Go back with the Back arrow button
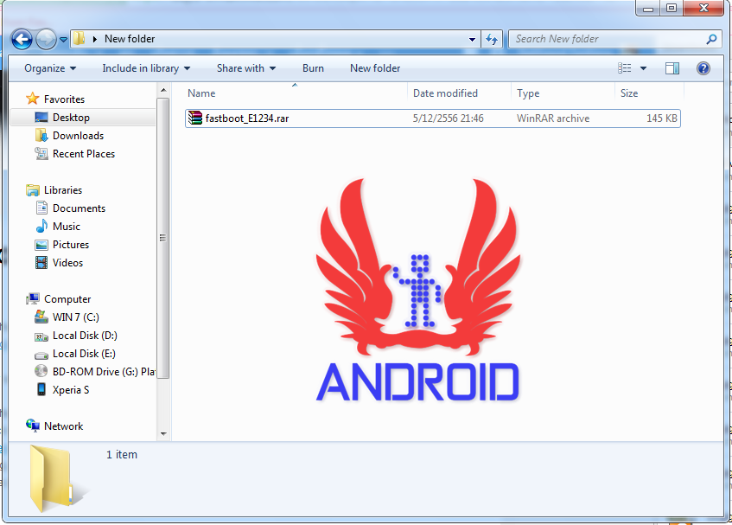Viewport: 732px width, 525px height. (22, 39)
